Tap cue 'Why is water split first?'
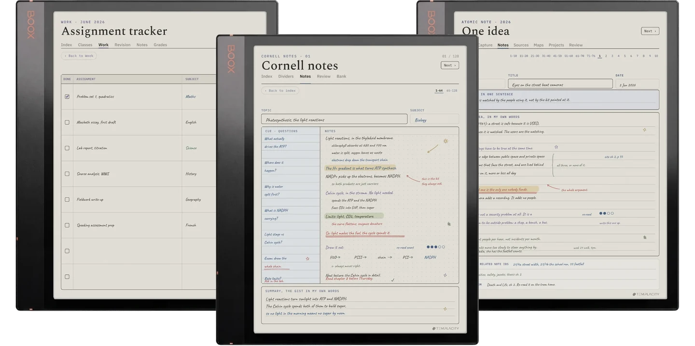 [x=274, y=190]
